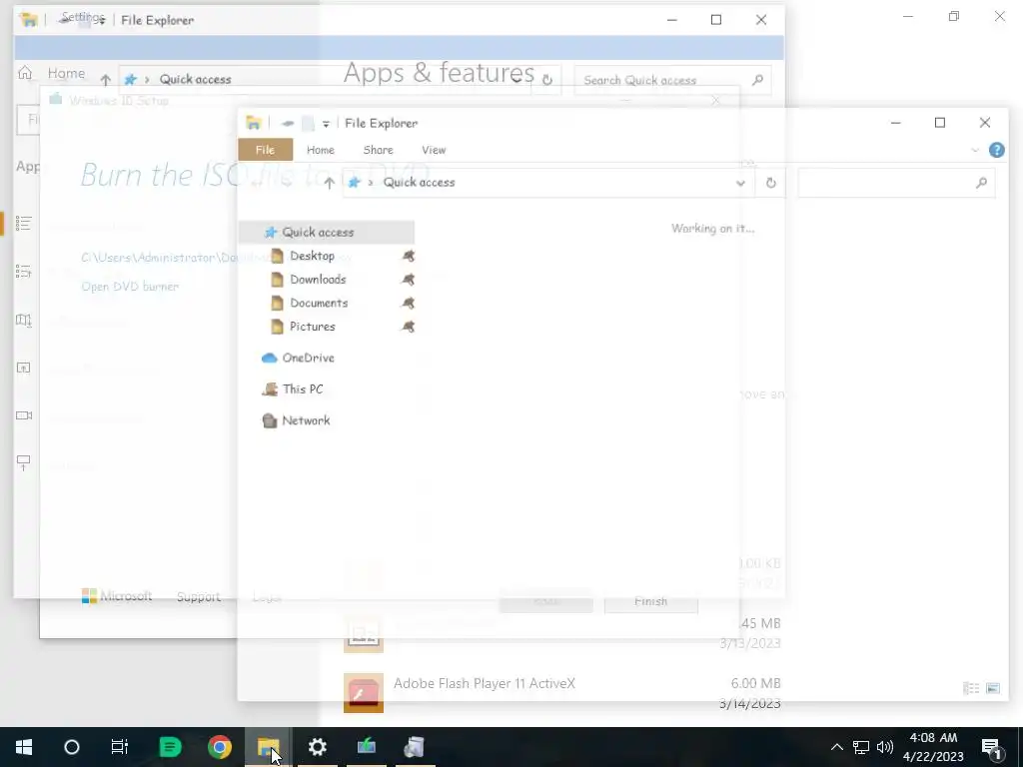
Task: Open Settings gear on the taskbar
Action: (x=317, y=747)
